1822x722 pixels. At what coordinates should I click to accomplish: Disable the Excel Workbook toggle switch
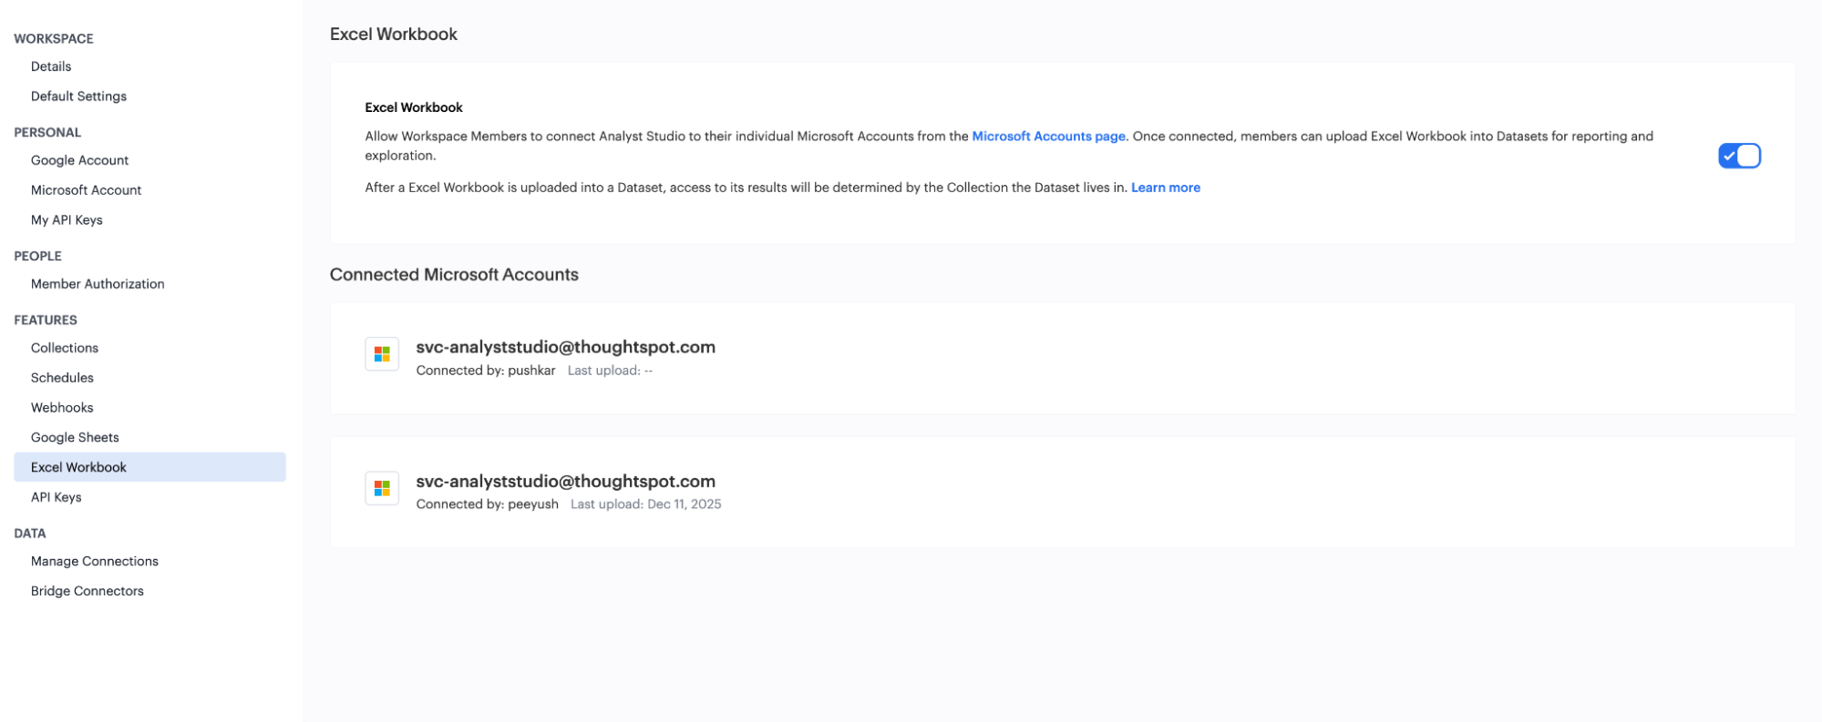point(1738,157)
